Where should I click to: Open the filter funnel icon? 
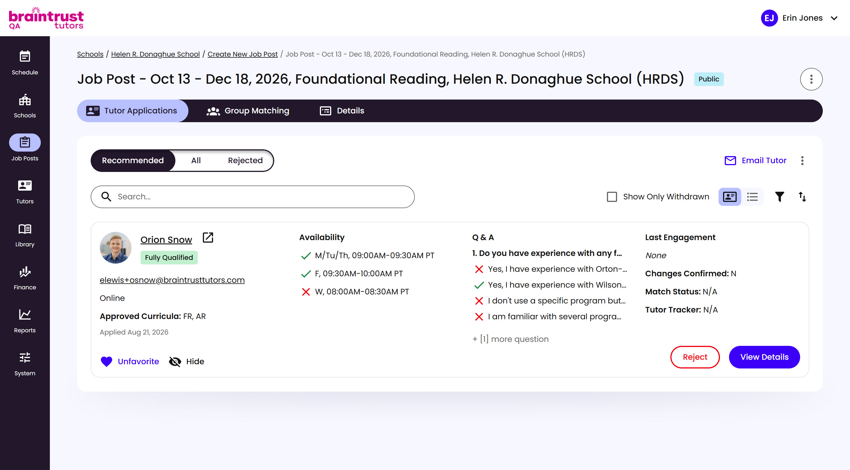coord(779,197)
